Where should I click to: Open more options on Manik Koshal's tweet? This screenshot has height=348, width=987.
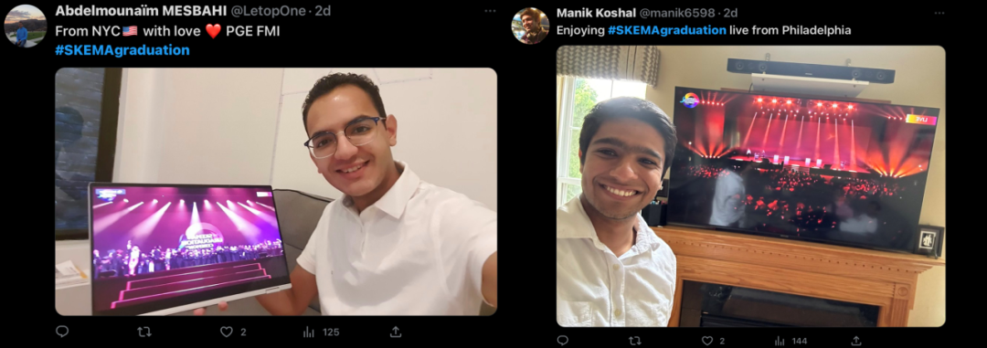939,13
